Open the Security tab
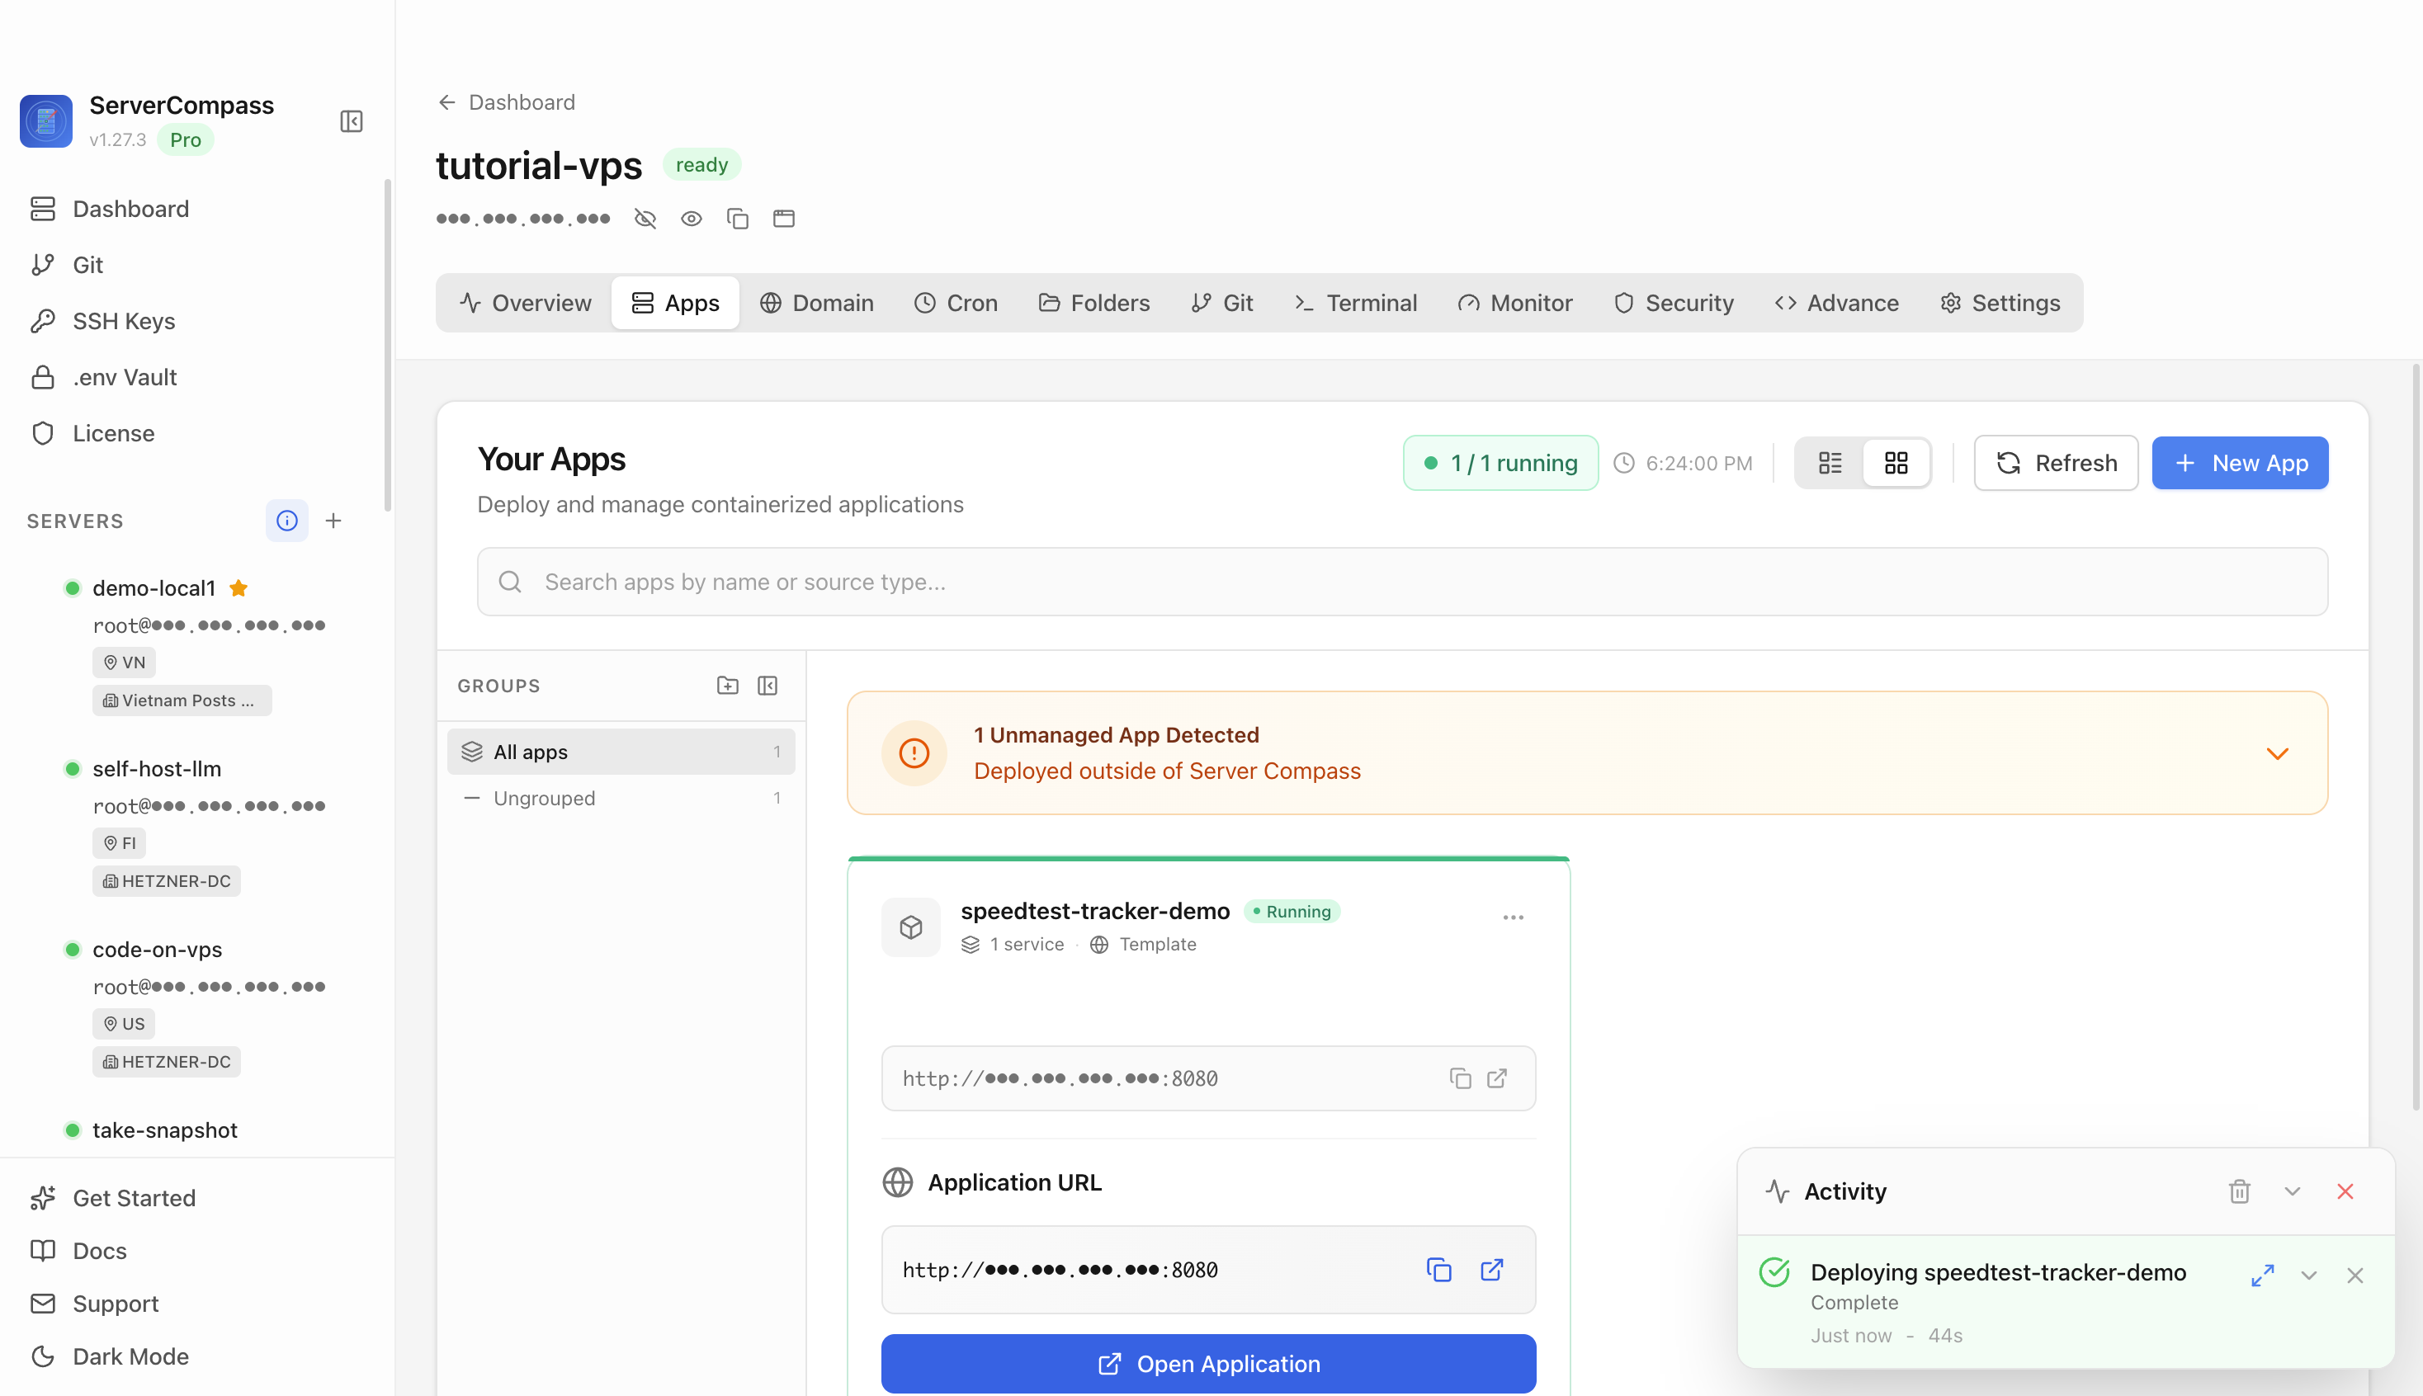This screenshot has height=1396, width=2423. pos(1674,303)
